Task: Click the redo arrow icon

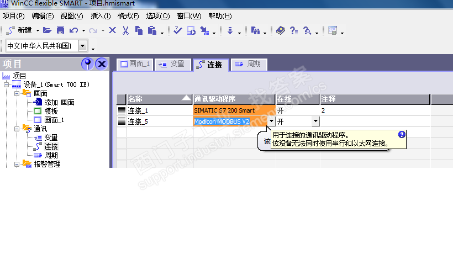Action: pos(93,30)
